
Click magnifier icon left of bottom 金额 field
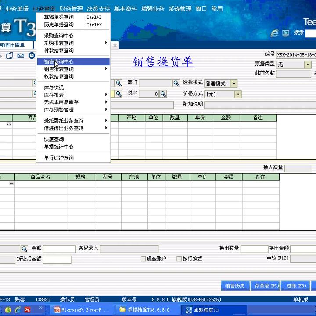pyautogui.click(x=25, y=249)
